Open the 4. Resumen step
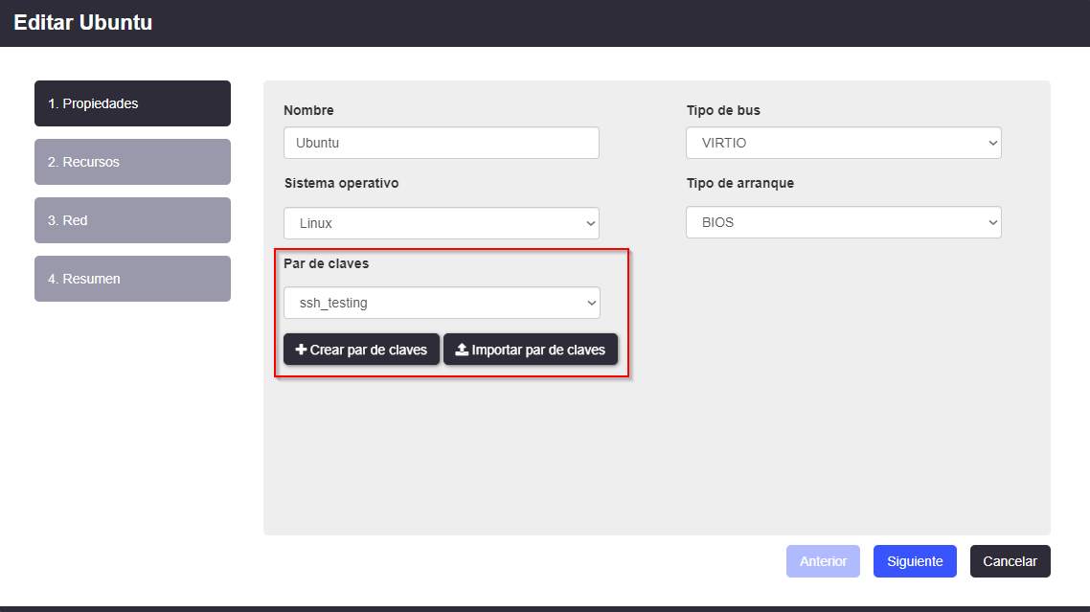The height and width of the screenshot is (612, 1090). 132,279
